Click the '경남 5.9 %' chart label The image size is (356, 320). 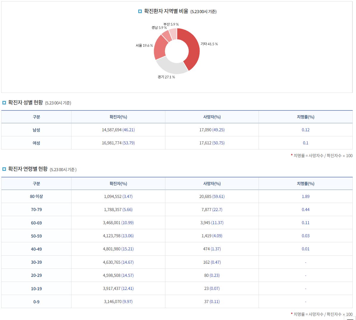(x=159, y=28)
